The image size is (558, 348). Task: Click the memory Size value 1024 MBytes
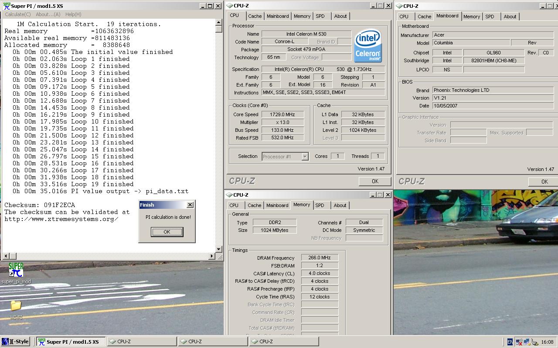click(x=275, y=230)
